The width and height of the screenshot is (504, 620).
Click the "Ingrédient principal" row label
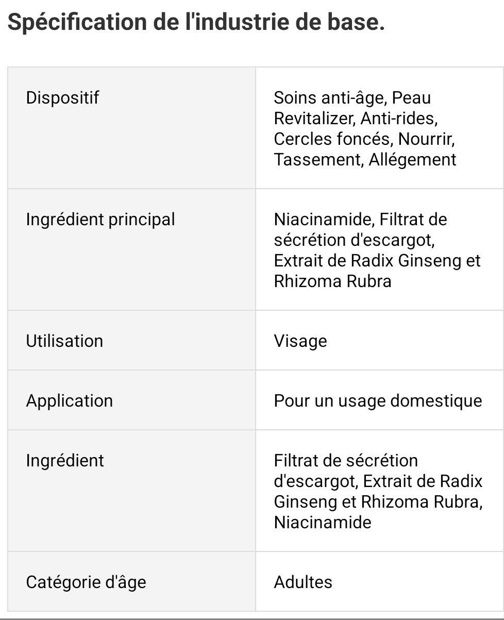tap(100, 219)
